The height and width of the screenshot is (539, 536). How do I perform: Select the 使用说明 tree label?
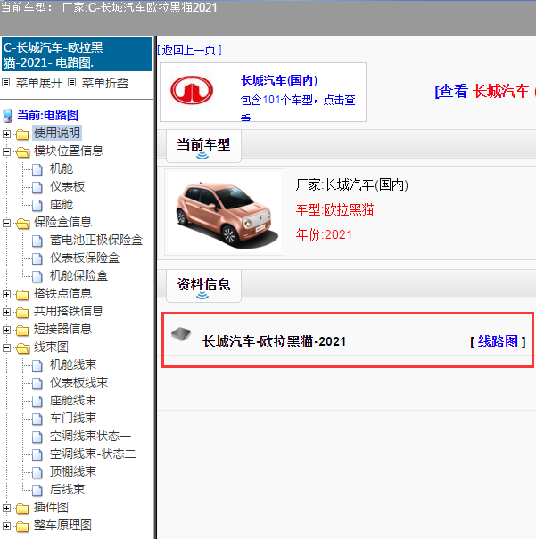[57, 133]
